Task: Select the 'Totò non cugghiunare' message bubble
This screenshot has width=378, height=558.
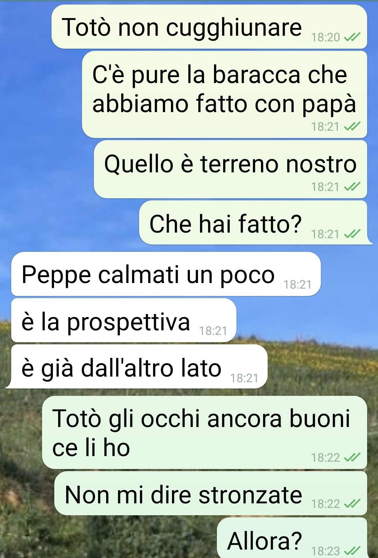Action: [209, 27]
